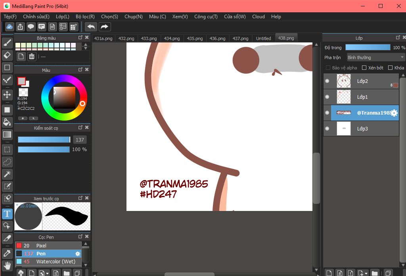Open the add layer dropdown arrow
This screenshot has height=276, width=406.
366,273
